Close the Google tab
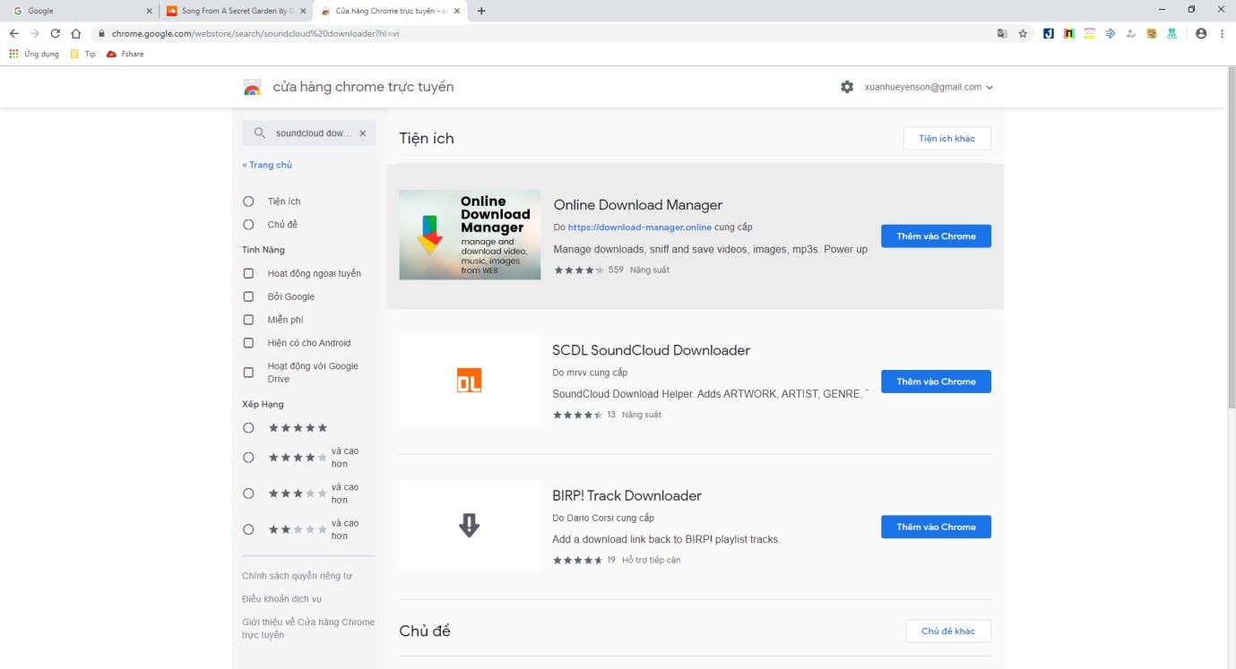 pyautogui.click(x=149, y=11)
